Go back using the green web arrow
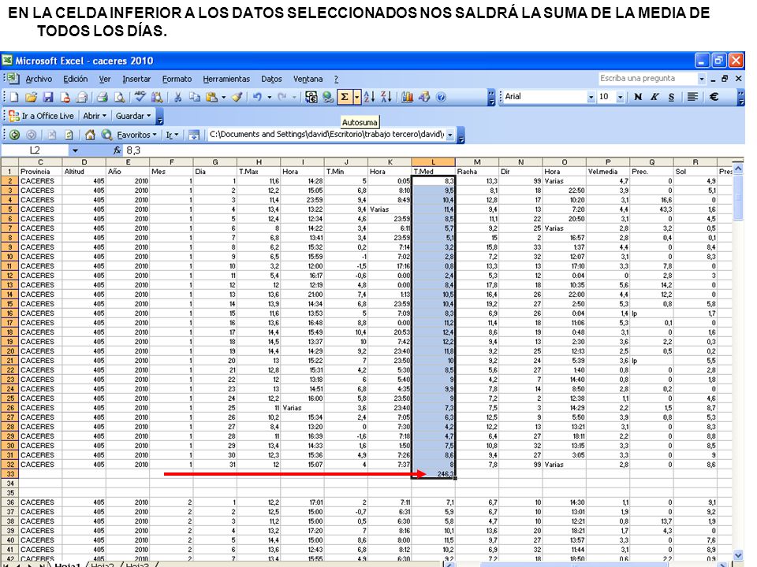 click(14, 135)
